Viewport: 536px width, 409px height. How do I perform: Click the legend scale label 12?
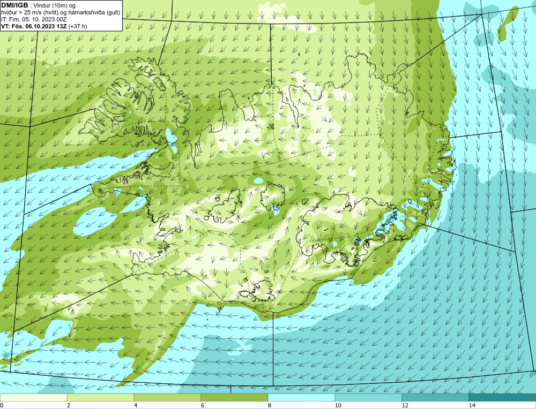(405, 405)
